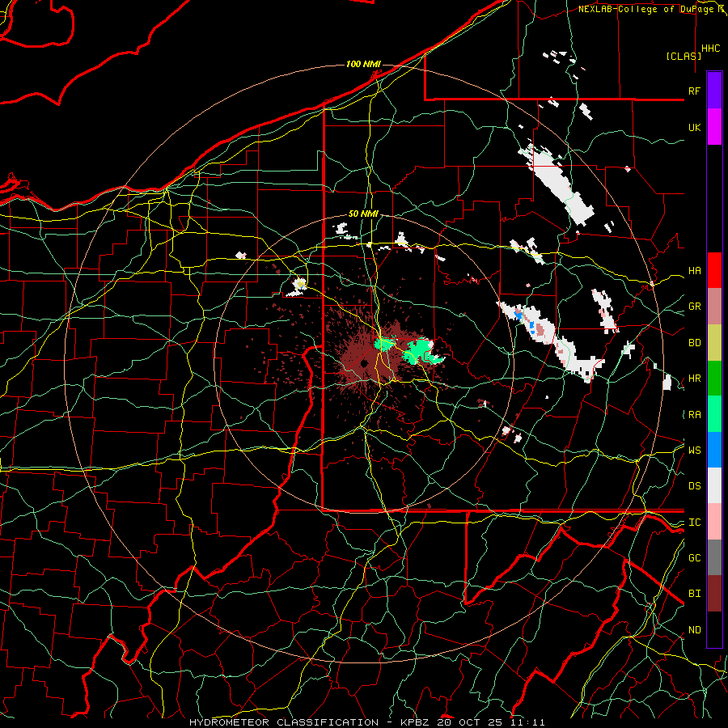Image resolution: width=728 pixels, height=728 pixels.
Task: Click the red HA legend swatch
Action: (714, 270)
